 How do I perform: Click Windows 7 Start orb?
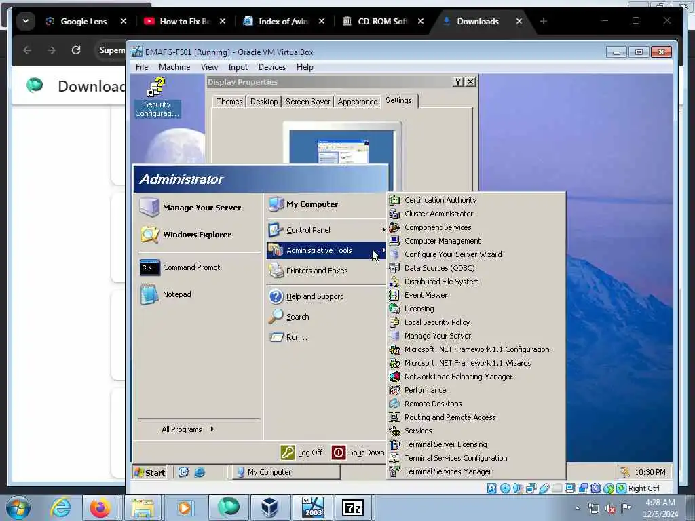pos(18,507)
